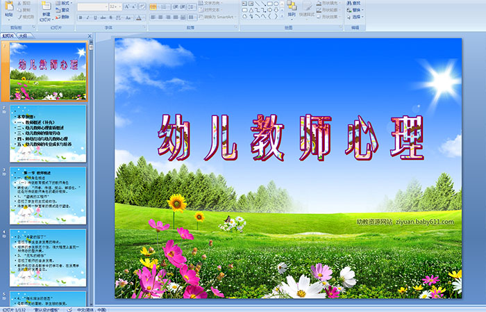
Task: Click the Distributed alignment icon
Action: click(x=183, y=17)
